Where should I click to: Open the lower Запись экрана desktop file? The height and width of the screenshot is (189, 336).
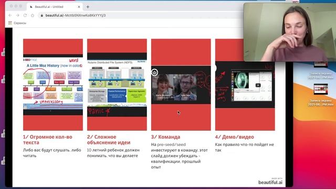321,95
